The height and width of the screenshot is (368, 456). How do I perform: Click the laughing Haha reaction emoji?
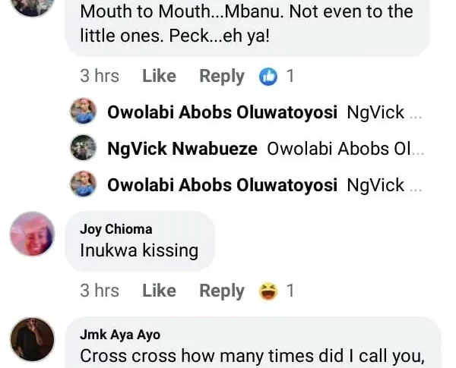coord(268,291)
